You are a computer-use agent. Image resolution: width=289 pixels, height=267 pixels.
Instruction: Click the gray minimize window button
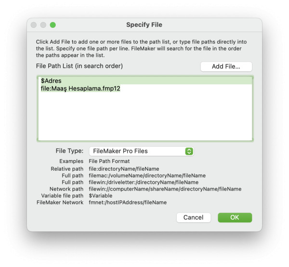[43, 25]
